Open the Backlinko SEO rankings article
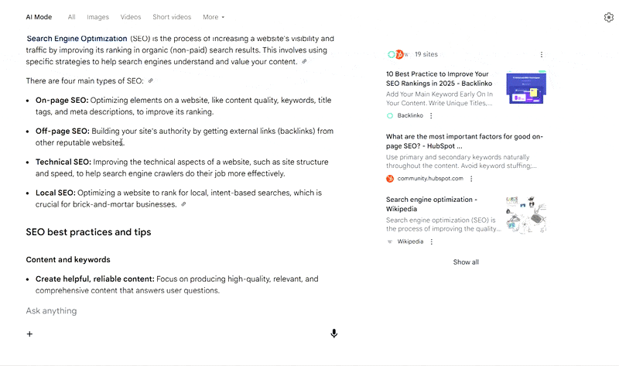Screen dimensions: 619x366 click(x=437, y=79)
